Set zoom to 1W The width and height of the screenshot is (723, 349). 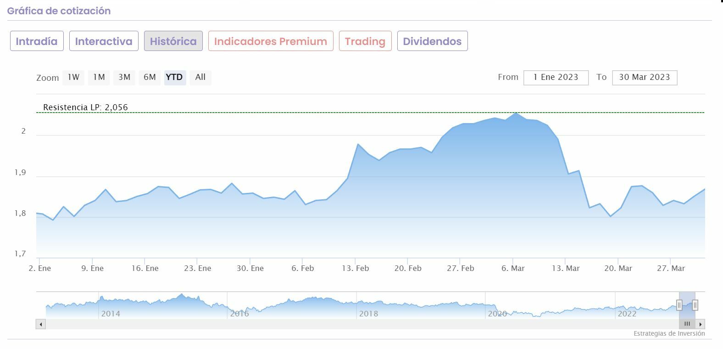[73, 77]
